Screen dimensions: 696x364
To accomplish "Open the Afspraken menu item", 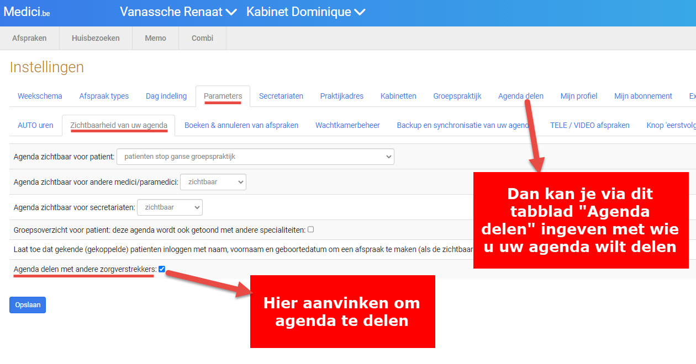I will (x=29, y=38).
